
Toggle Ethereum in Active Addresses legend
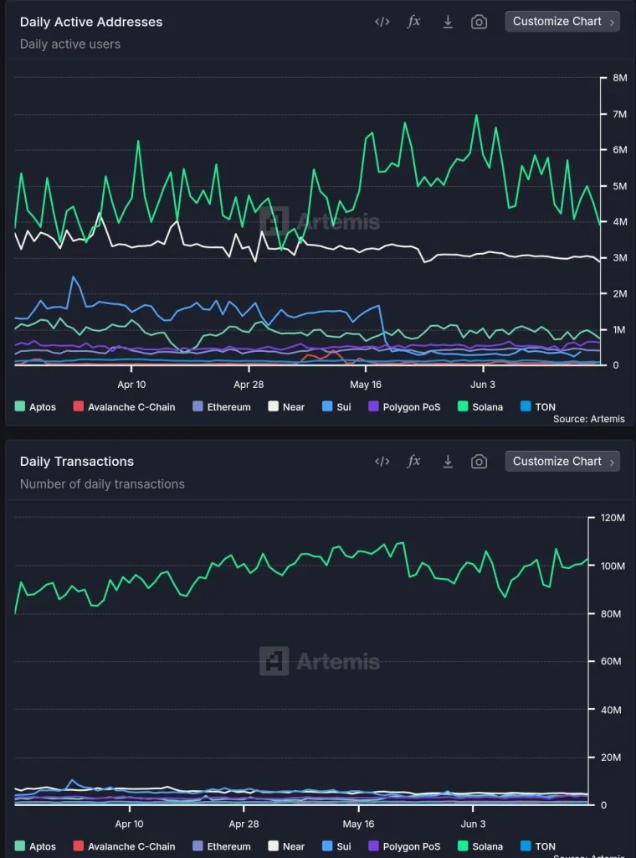tap(222, 407)
